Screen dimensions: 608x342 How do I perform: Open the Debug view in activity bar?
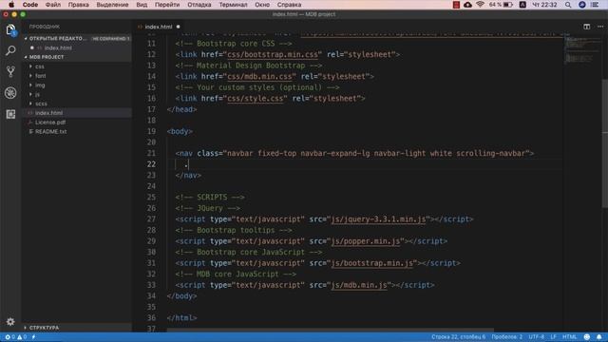coord(10,93)
